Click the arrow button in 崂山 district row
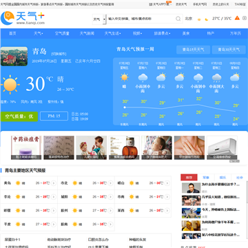 (167, 183)
